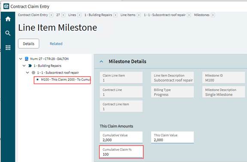The height and width of the screenshot is (162, 247).
Task: Go to the Milestones breadcrumb
Action: click(201, 15)
